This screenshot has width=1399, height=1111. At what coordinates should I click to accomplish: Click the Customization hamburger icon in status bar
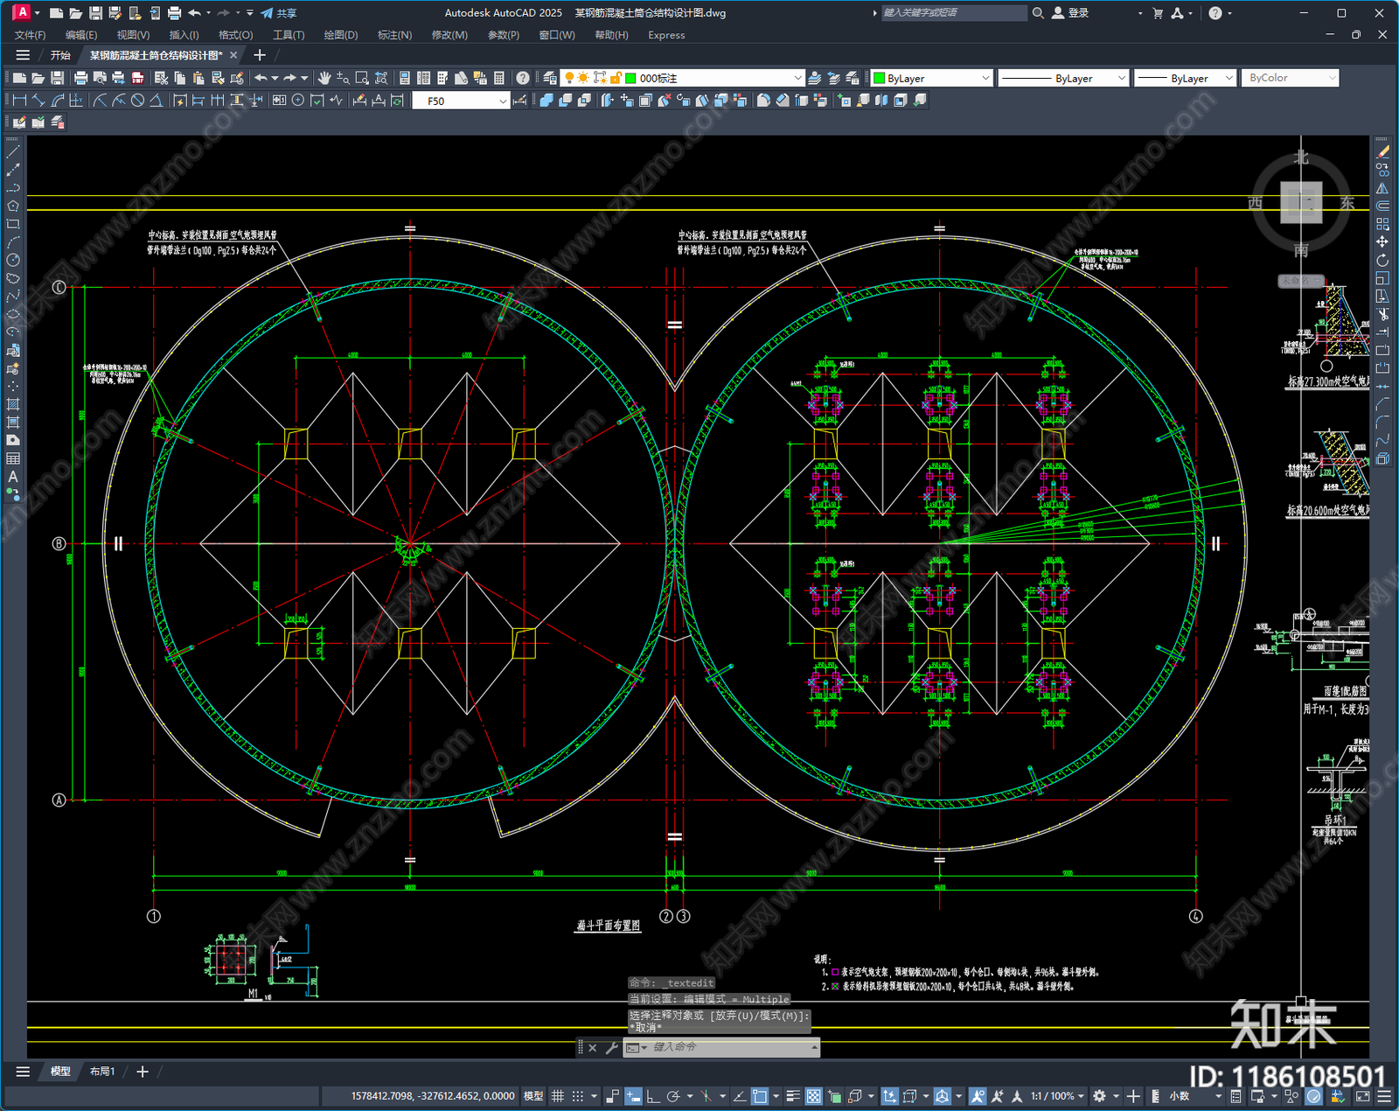point(1384,1096)
